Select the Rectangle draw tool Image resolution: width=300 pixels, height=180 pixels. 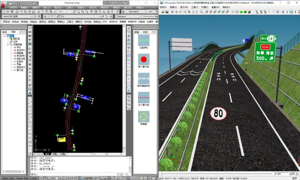tap(30, 114)
